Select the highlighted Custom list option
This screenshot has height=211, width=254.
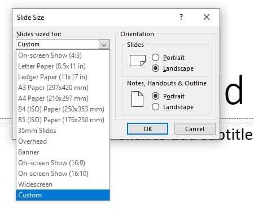point(63,195)
